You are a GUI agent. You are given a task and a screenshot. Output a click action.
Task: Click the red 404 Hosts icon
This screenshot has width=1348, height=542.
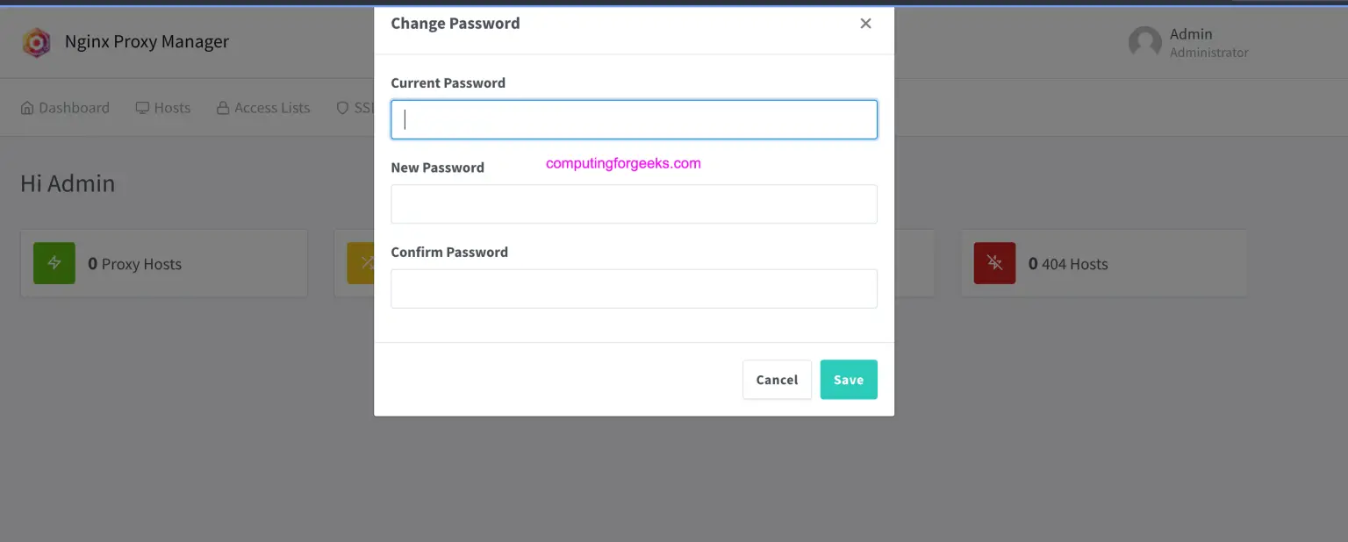pos(993,262)
